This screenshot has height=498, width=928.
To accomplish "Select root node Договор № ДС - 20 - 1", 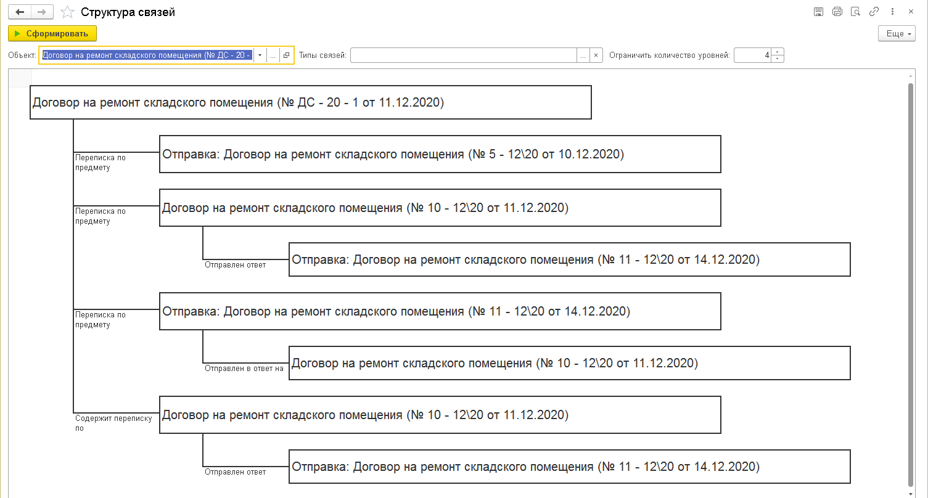I will point(311,102).
